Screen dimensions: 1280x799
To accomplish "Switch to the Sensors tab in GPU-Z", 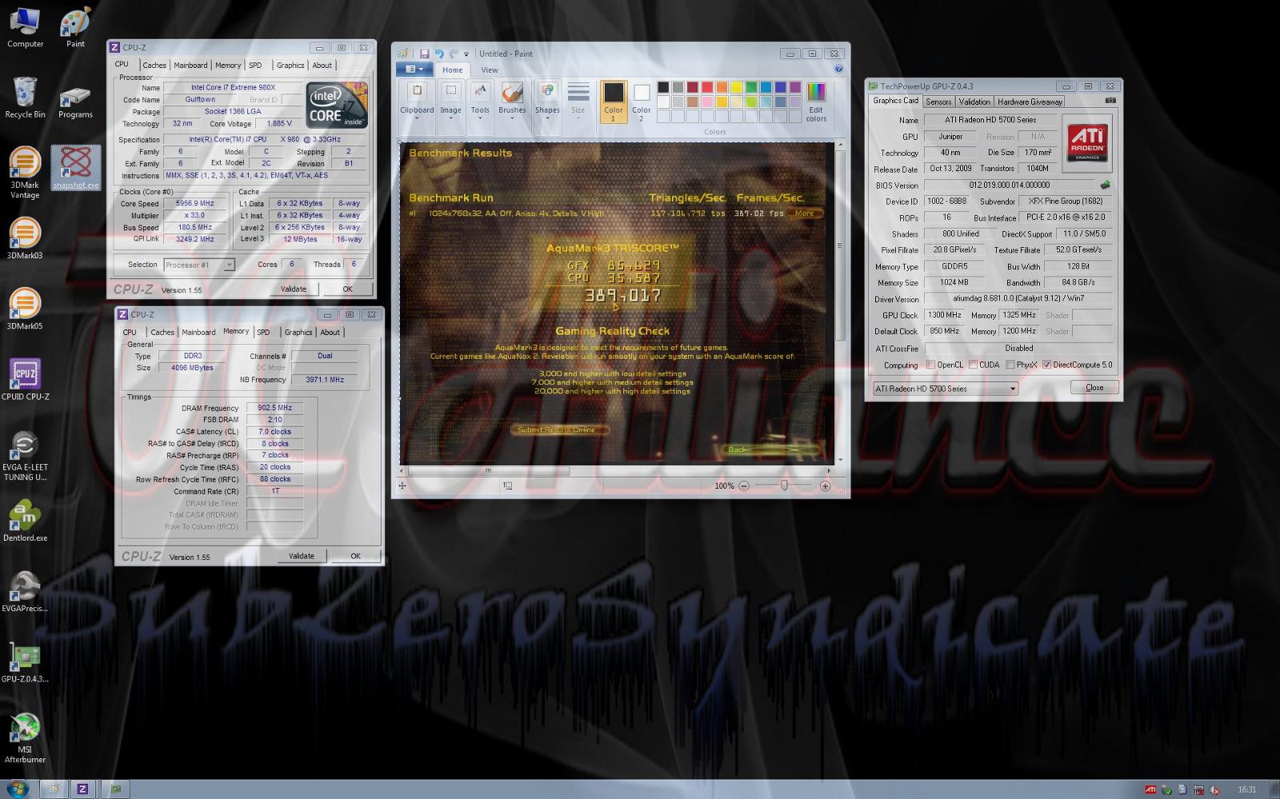I will (938, 102).
